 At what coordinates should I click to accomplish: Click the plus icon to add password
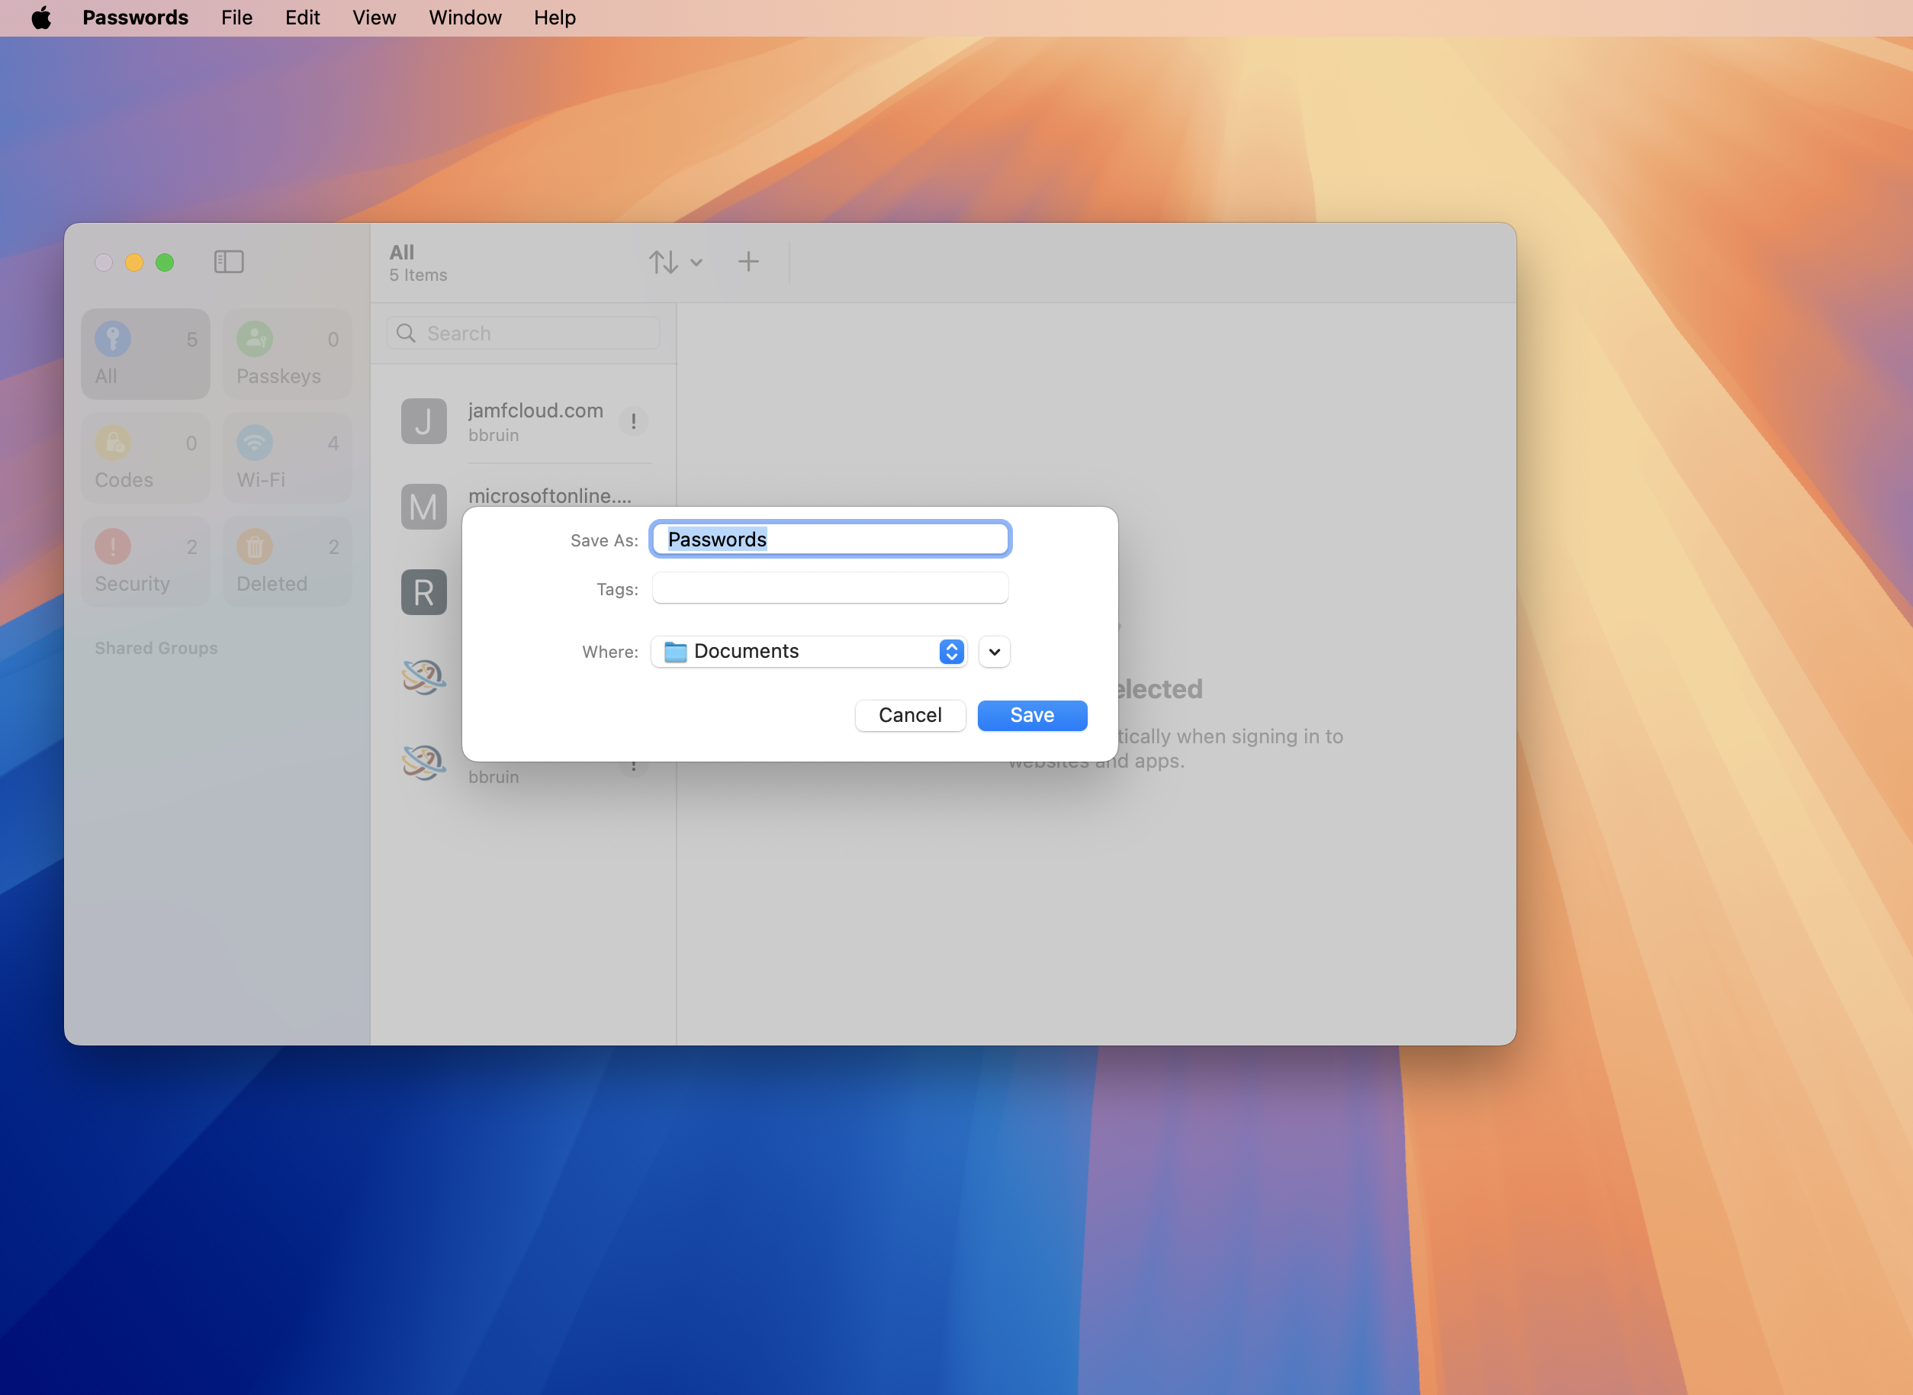coord(748,262)
